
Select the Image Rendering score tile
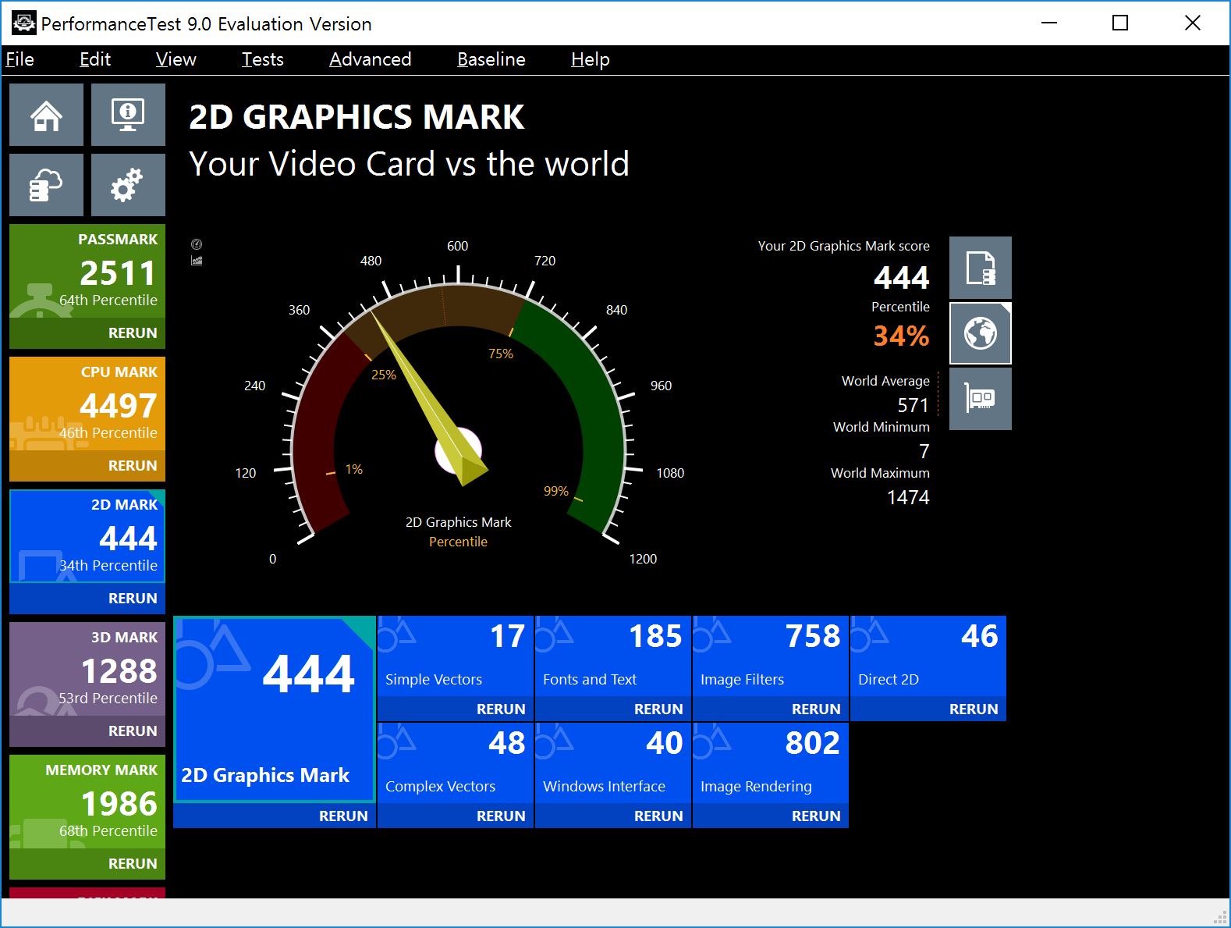(771, 763)
